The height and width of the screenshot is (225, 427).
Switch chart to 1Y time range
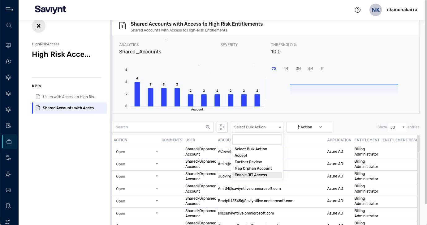coord(322,69)
